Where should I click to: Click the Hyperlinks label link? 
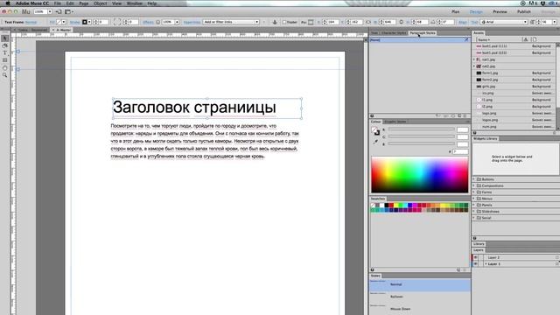[x=192, y=22]
